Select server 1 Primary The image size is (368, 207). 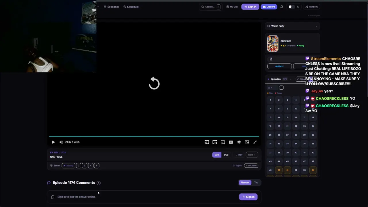pos(68,166)
